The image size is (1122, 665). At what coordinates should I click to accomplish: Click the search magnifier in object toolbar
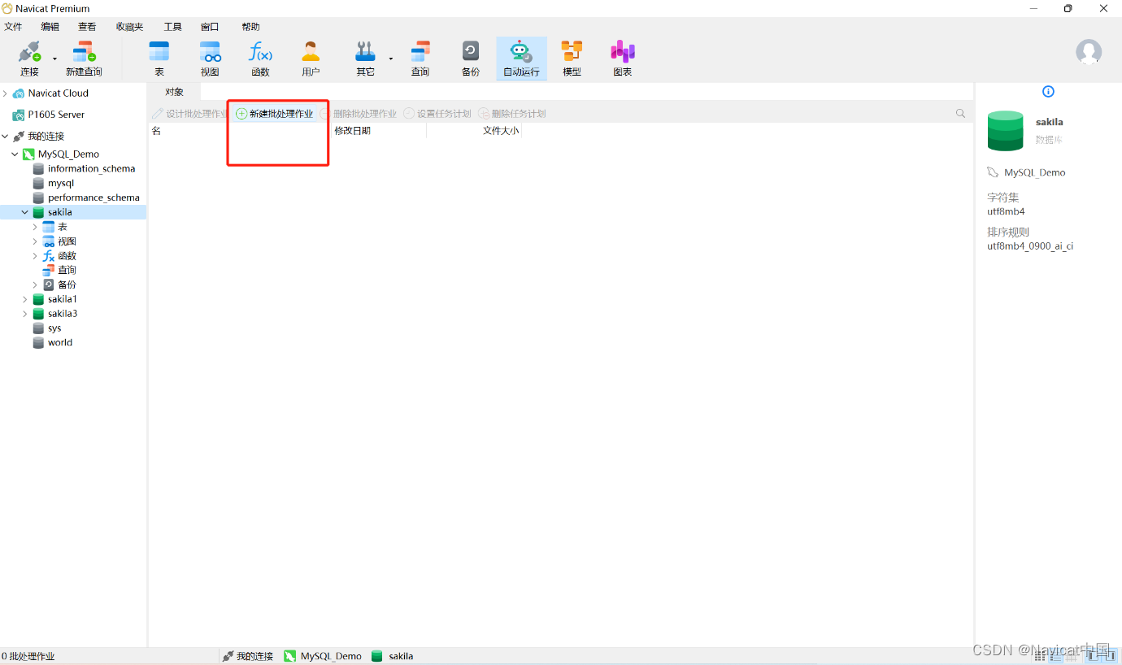click(961, 114)
